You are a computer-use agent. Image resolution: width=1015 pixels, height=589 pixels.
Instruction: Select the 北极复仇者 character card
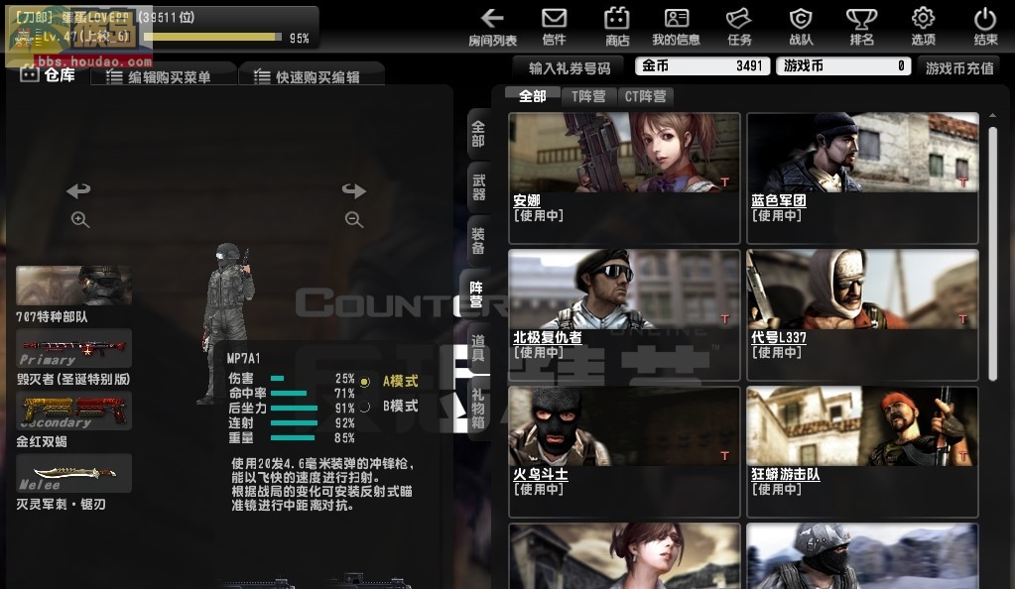pos(624,314)
